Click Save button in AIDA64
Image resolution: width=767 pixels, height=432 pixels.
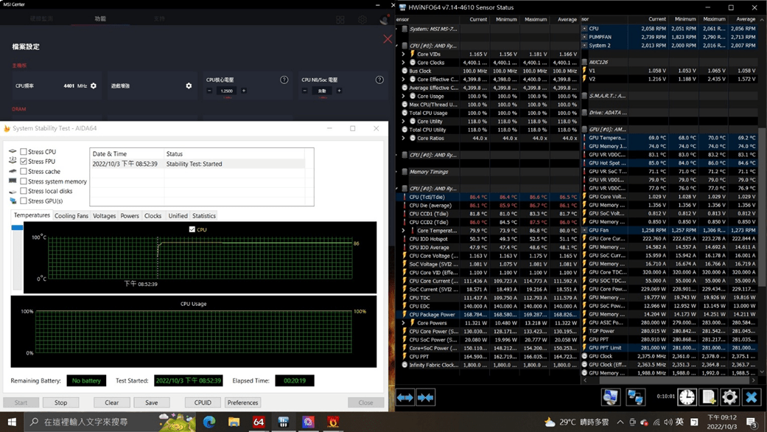[152, 403]
